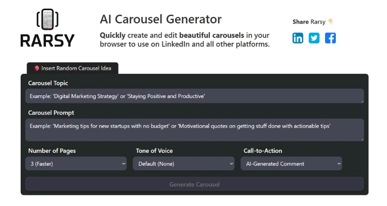Viewport: 387px width, 206px height.
Task: Click the red dice icon
Action: pos(37,68)
